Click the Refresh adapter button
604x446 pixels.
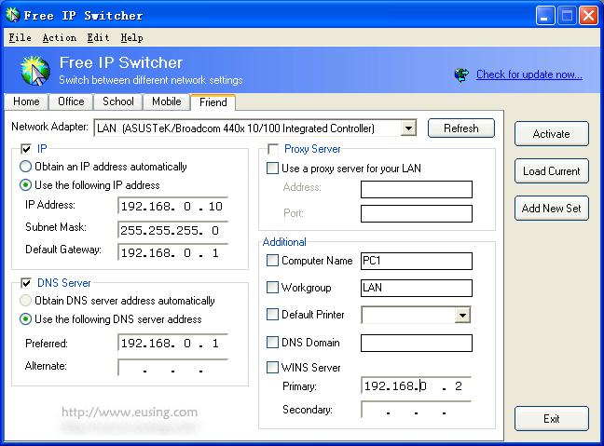[x=460, y=128]
